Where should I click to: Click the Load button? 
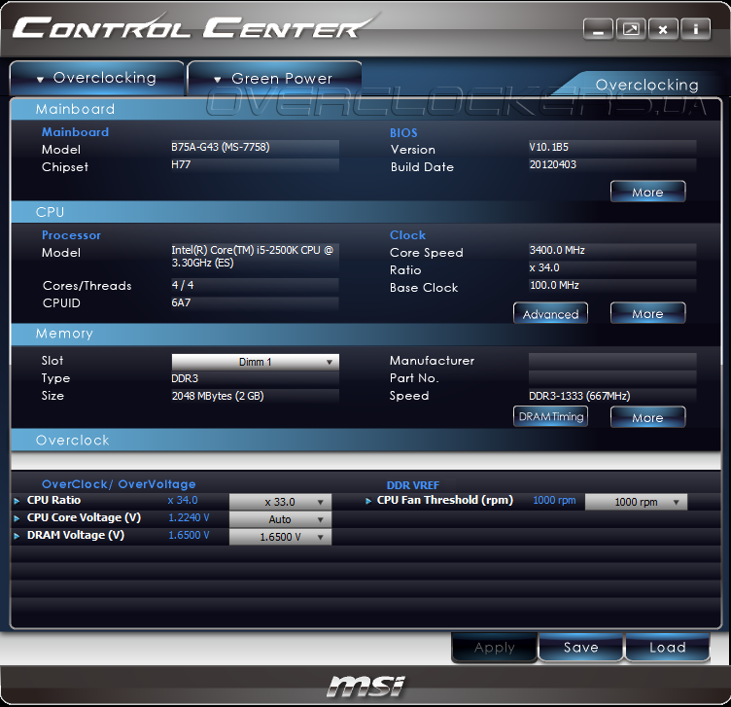pyautogui.click(x=668, y=648)
